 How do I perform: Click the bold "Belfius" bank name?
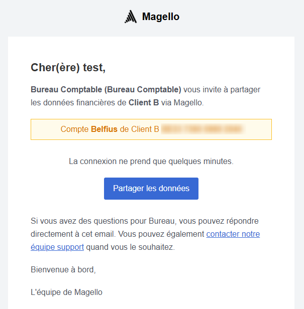104,129
